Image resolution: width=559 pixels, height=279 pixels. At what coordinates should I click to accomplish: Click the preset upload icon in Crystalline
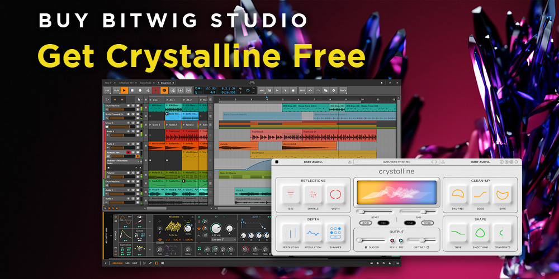[443, 162]
